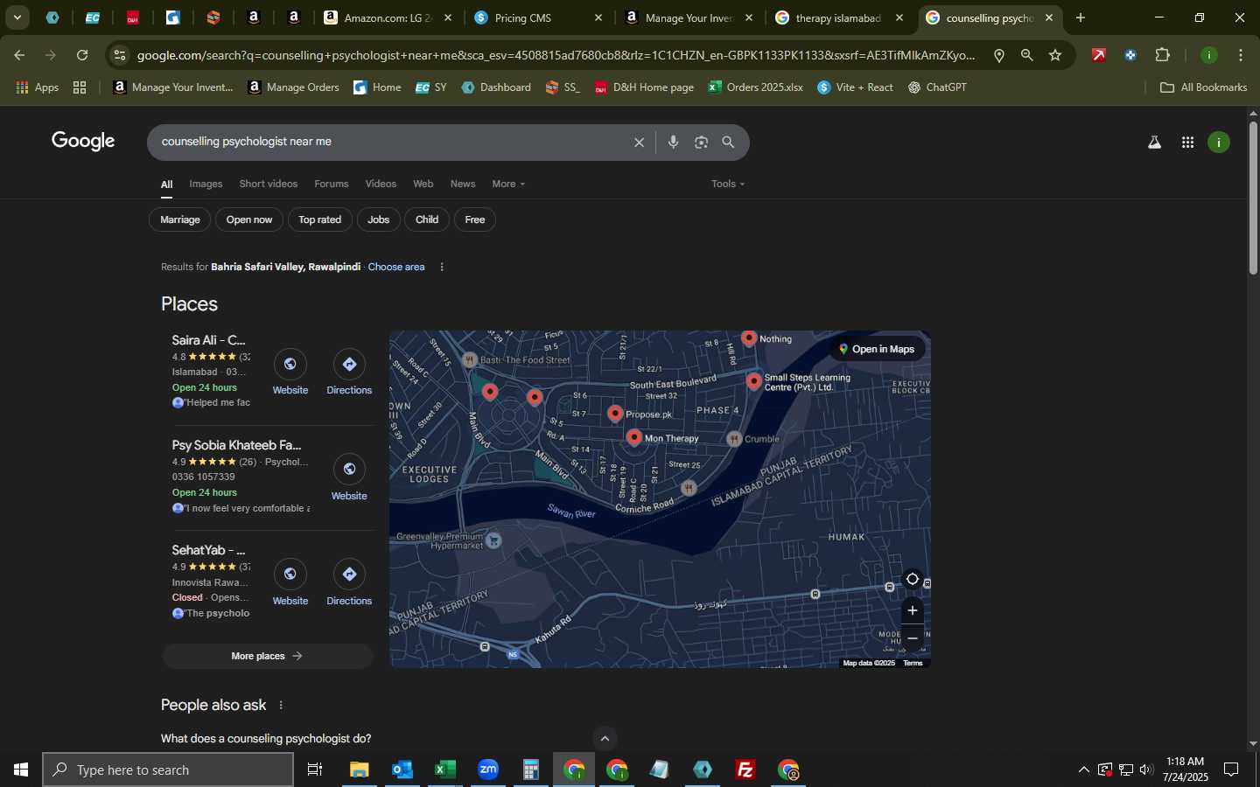Open SehatYab website globe icon
The image size is (1260, 787).
click(x=290, y=575)
